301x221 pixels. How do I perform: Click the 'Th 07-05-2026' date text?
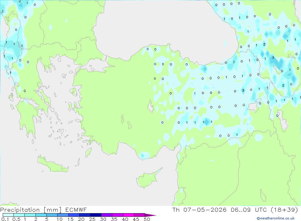coord(200,210)
